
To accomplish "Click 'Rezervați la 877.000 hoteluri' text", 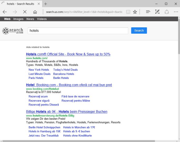I will point(43,92).
